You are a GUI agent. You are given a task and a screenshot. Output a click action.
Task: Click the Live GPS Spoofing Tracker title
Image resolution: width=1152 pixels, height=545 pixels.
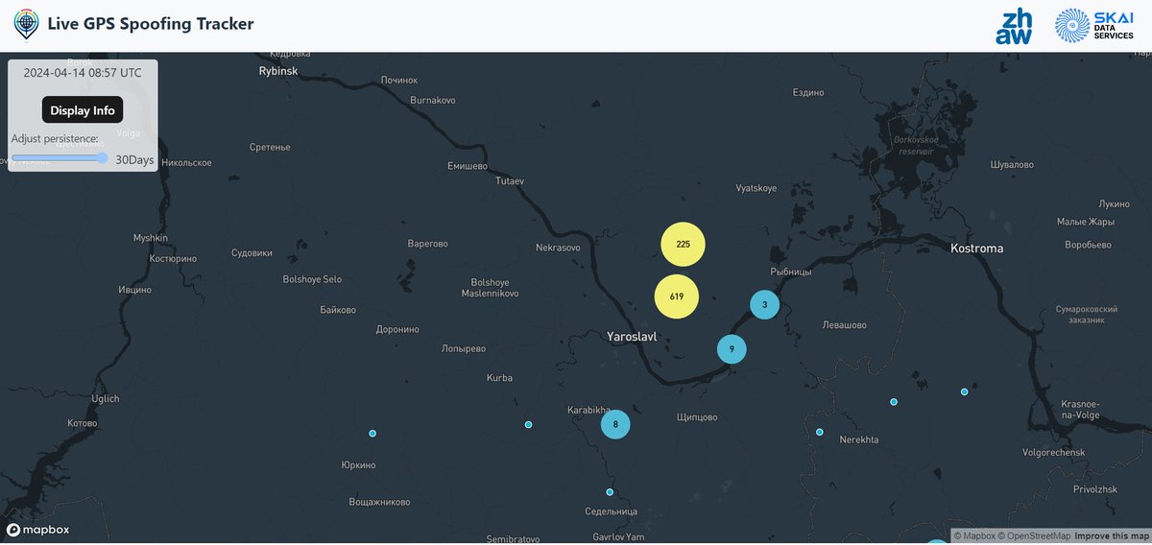pyautogui.click(x=151, y=23)
